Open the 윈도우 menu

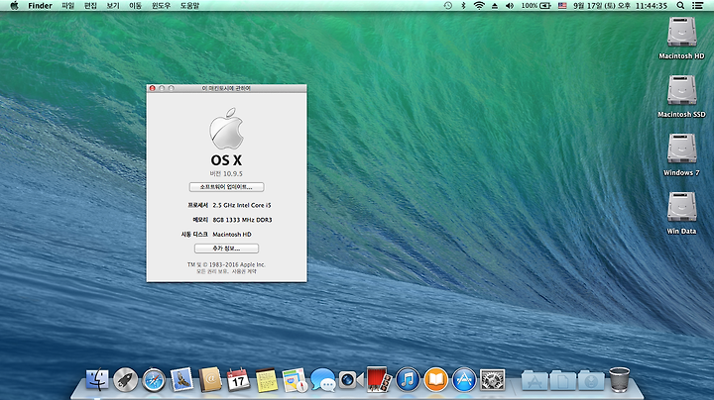point(162,6)
